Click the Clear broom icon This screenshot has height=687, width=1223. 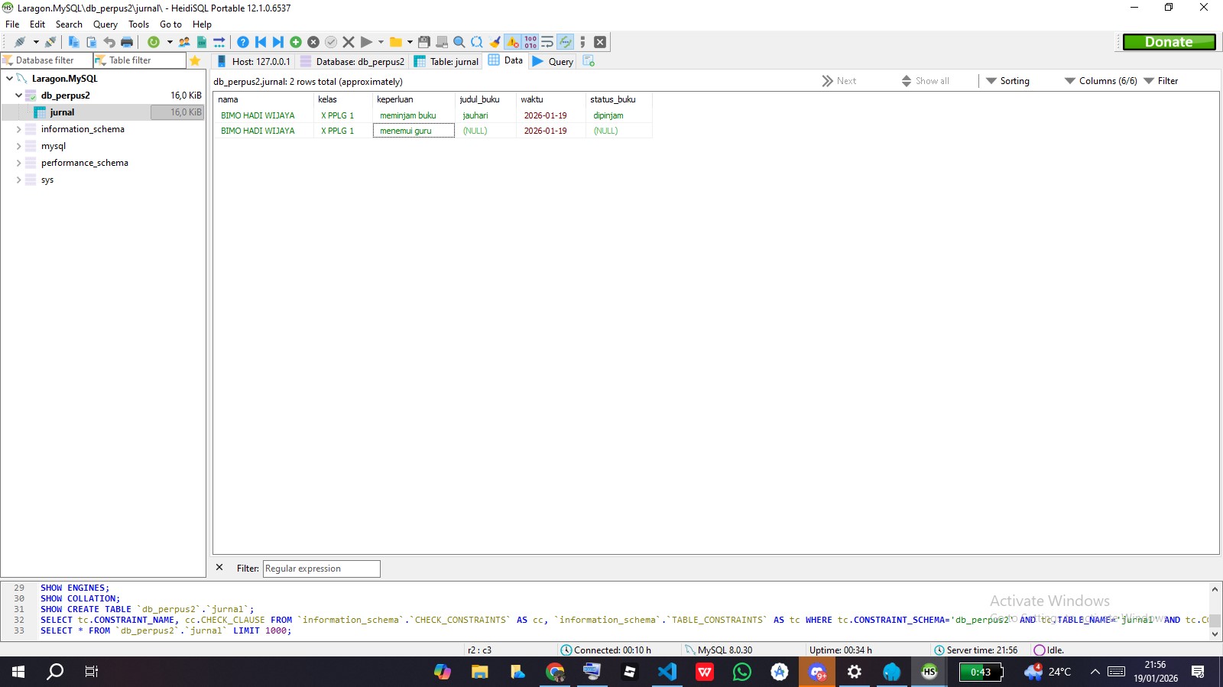495,42
